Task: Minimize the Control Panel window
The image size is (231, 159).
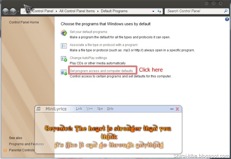Action: pos(206,3)
